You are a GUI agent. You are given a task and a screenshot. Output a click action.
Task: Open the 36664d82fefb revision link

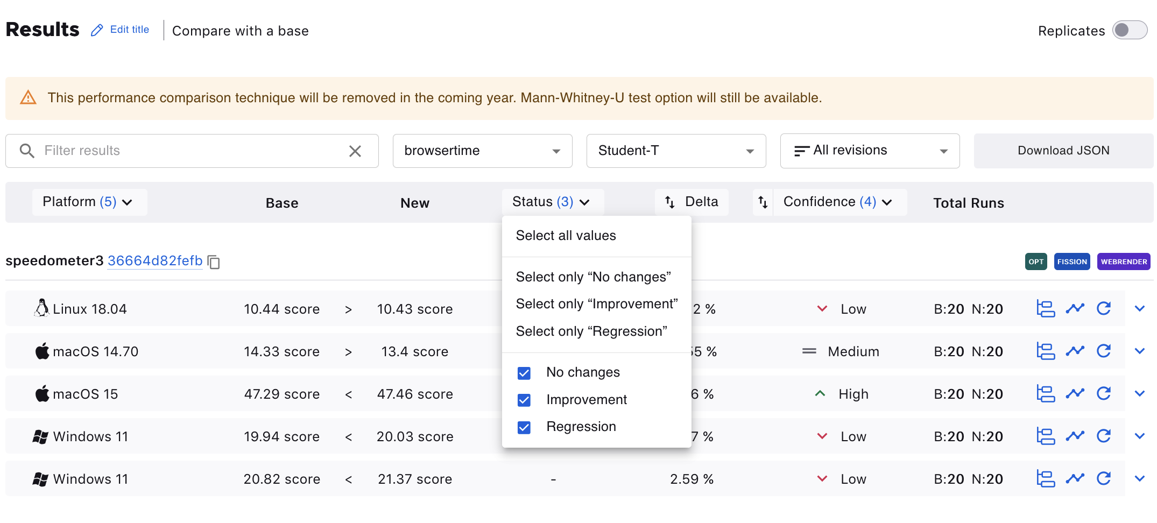155,261
